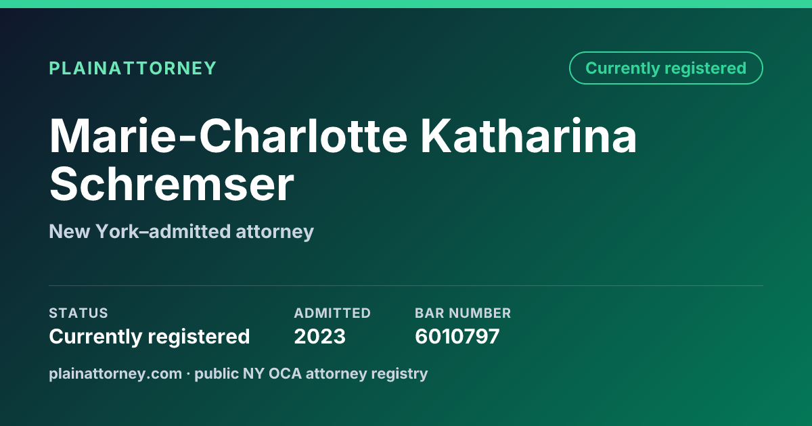Click public NY OCA attorney registry text
812x426 pixels.
311,373
